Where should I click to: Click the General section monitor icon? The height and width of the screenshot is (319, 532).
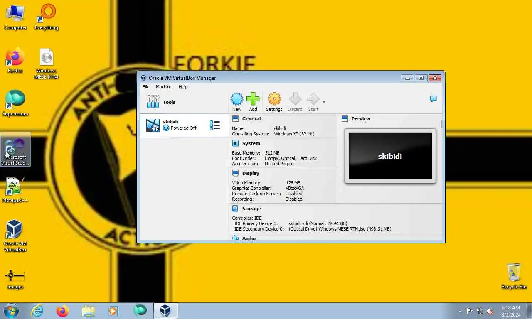(x=235, y=119)
